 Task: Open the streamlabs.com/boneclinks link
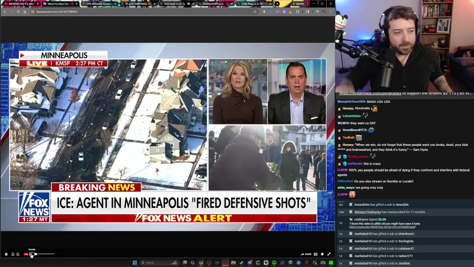tap(370, 93)
